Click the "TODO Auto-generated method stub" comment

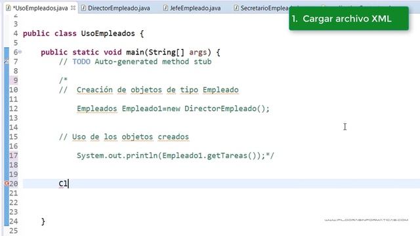(135, 62)
